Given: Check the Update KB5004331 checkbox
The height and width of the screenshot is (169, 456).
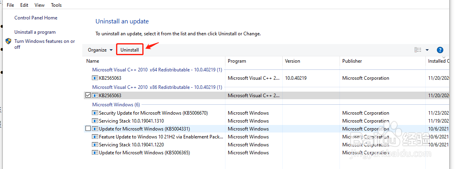Looking at the screenshot, I should click(88, 129).
